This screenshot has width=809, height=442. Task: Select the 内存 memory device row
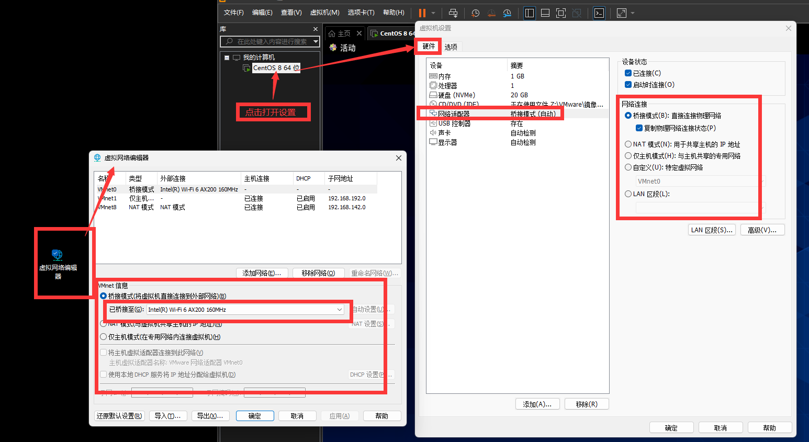pos(518,76)
